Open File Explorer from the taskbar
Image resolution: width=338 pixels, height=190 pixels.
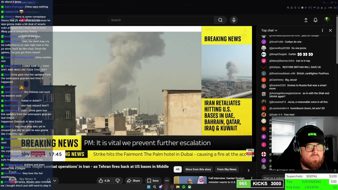click(178, 187)
